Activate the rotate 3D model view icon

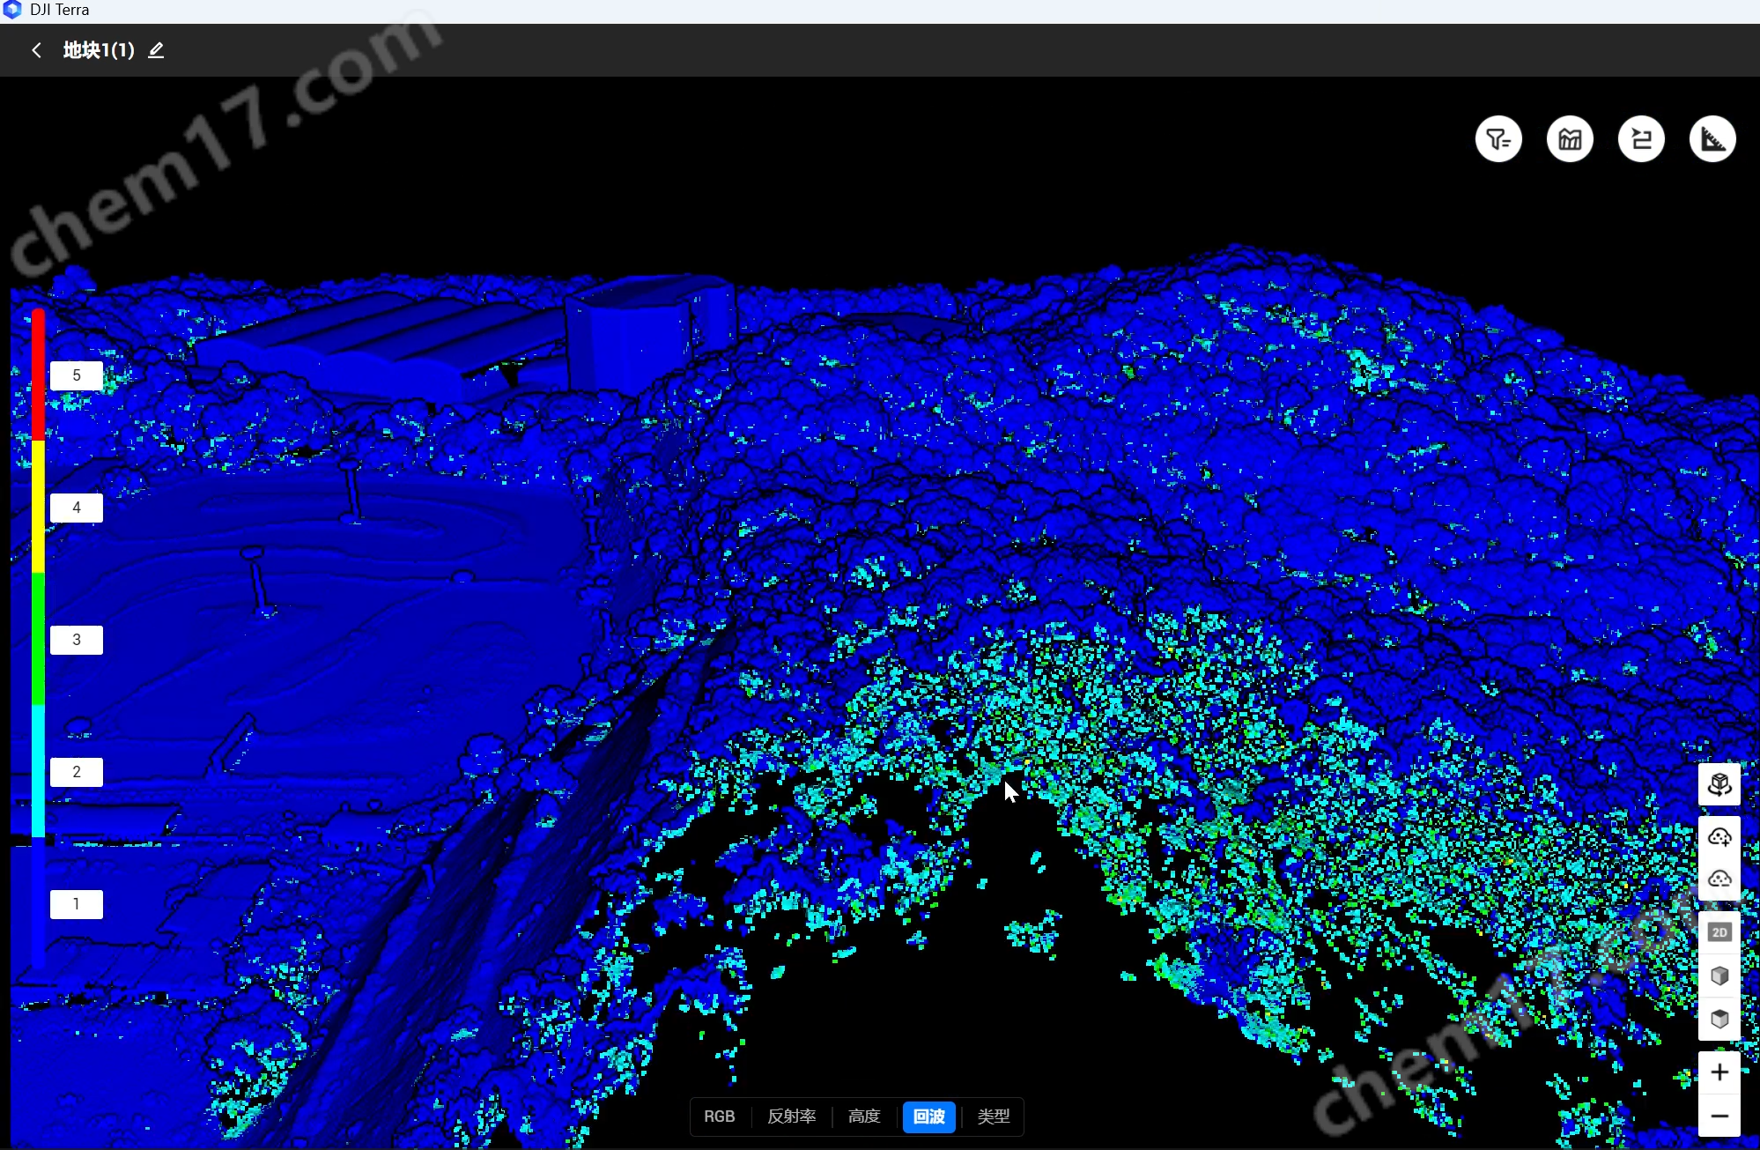(x=1719, y=784)
